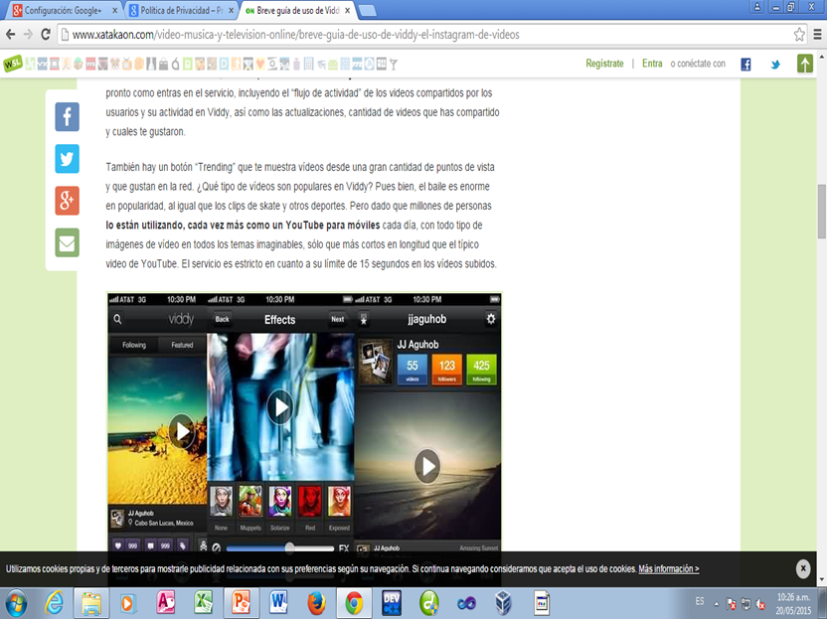Open Más información cookie link
This screenshot has width=827, height=619.
(x=669, y=569)
